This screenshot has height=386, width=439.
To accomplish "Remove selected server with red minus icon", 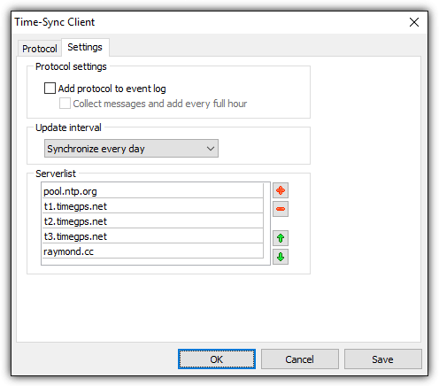I will pos(281,209).
